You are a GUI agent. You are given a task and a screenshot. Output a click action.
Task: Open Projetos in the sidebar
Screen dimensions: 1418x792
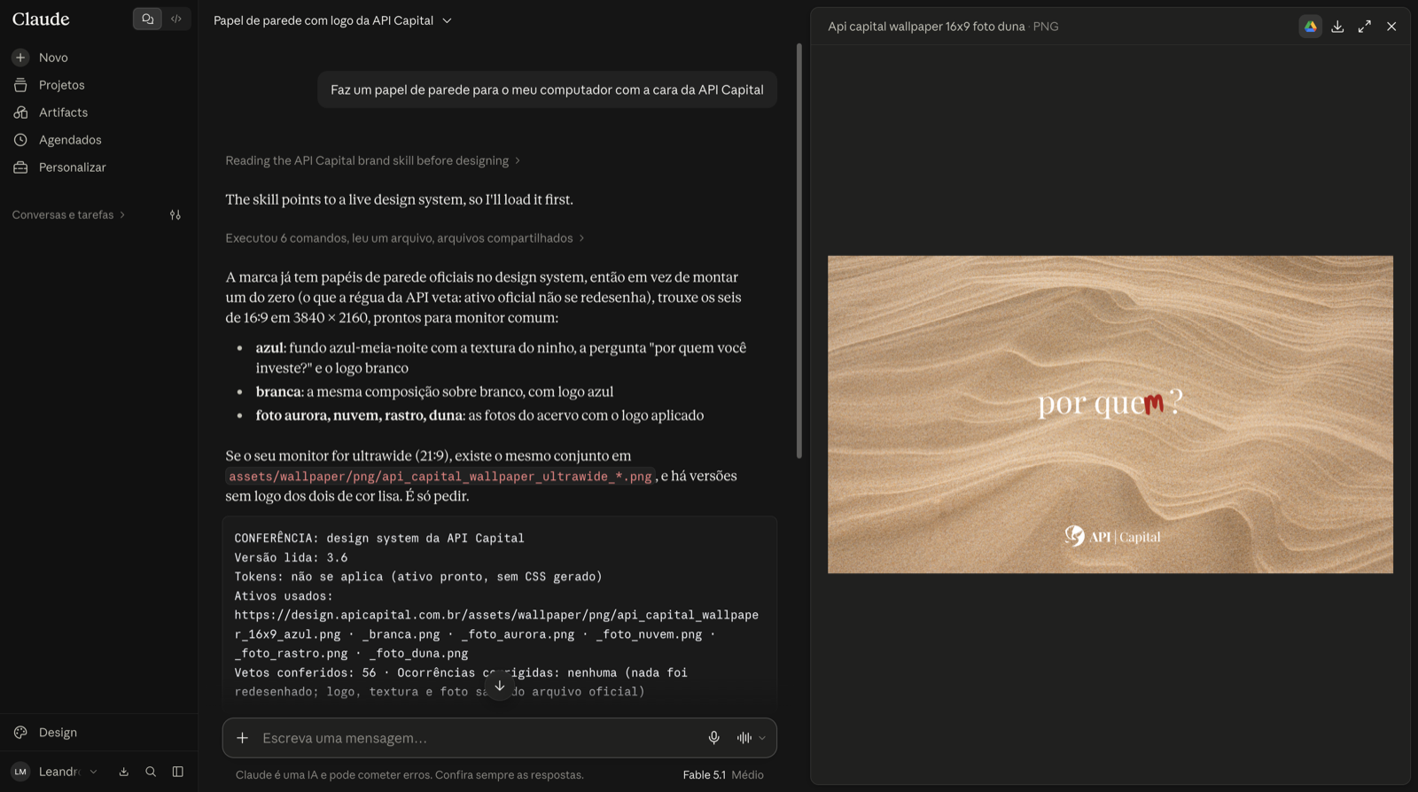[x=61, y=85]
